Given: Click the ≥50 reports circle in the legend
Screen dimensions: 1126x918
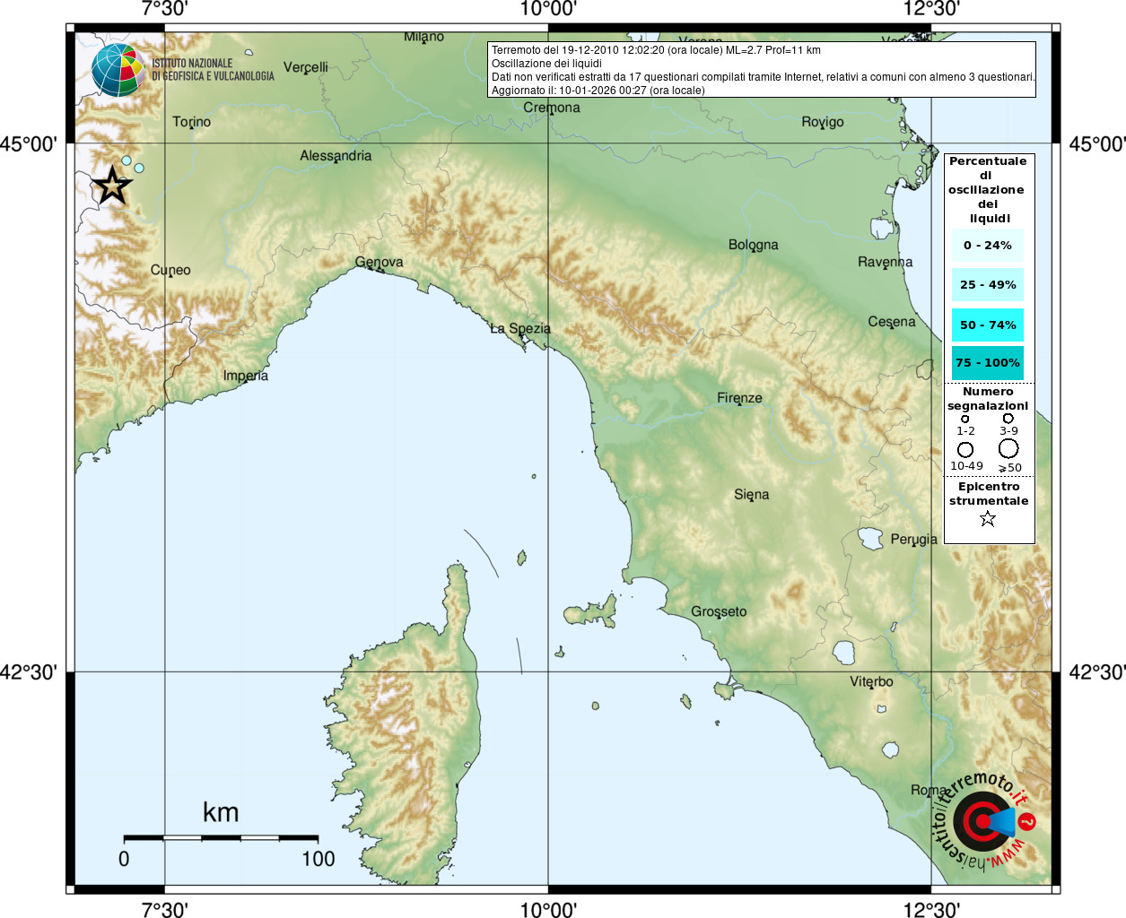Looking at the screenshot, I should coord(1008,448).
